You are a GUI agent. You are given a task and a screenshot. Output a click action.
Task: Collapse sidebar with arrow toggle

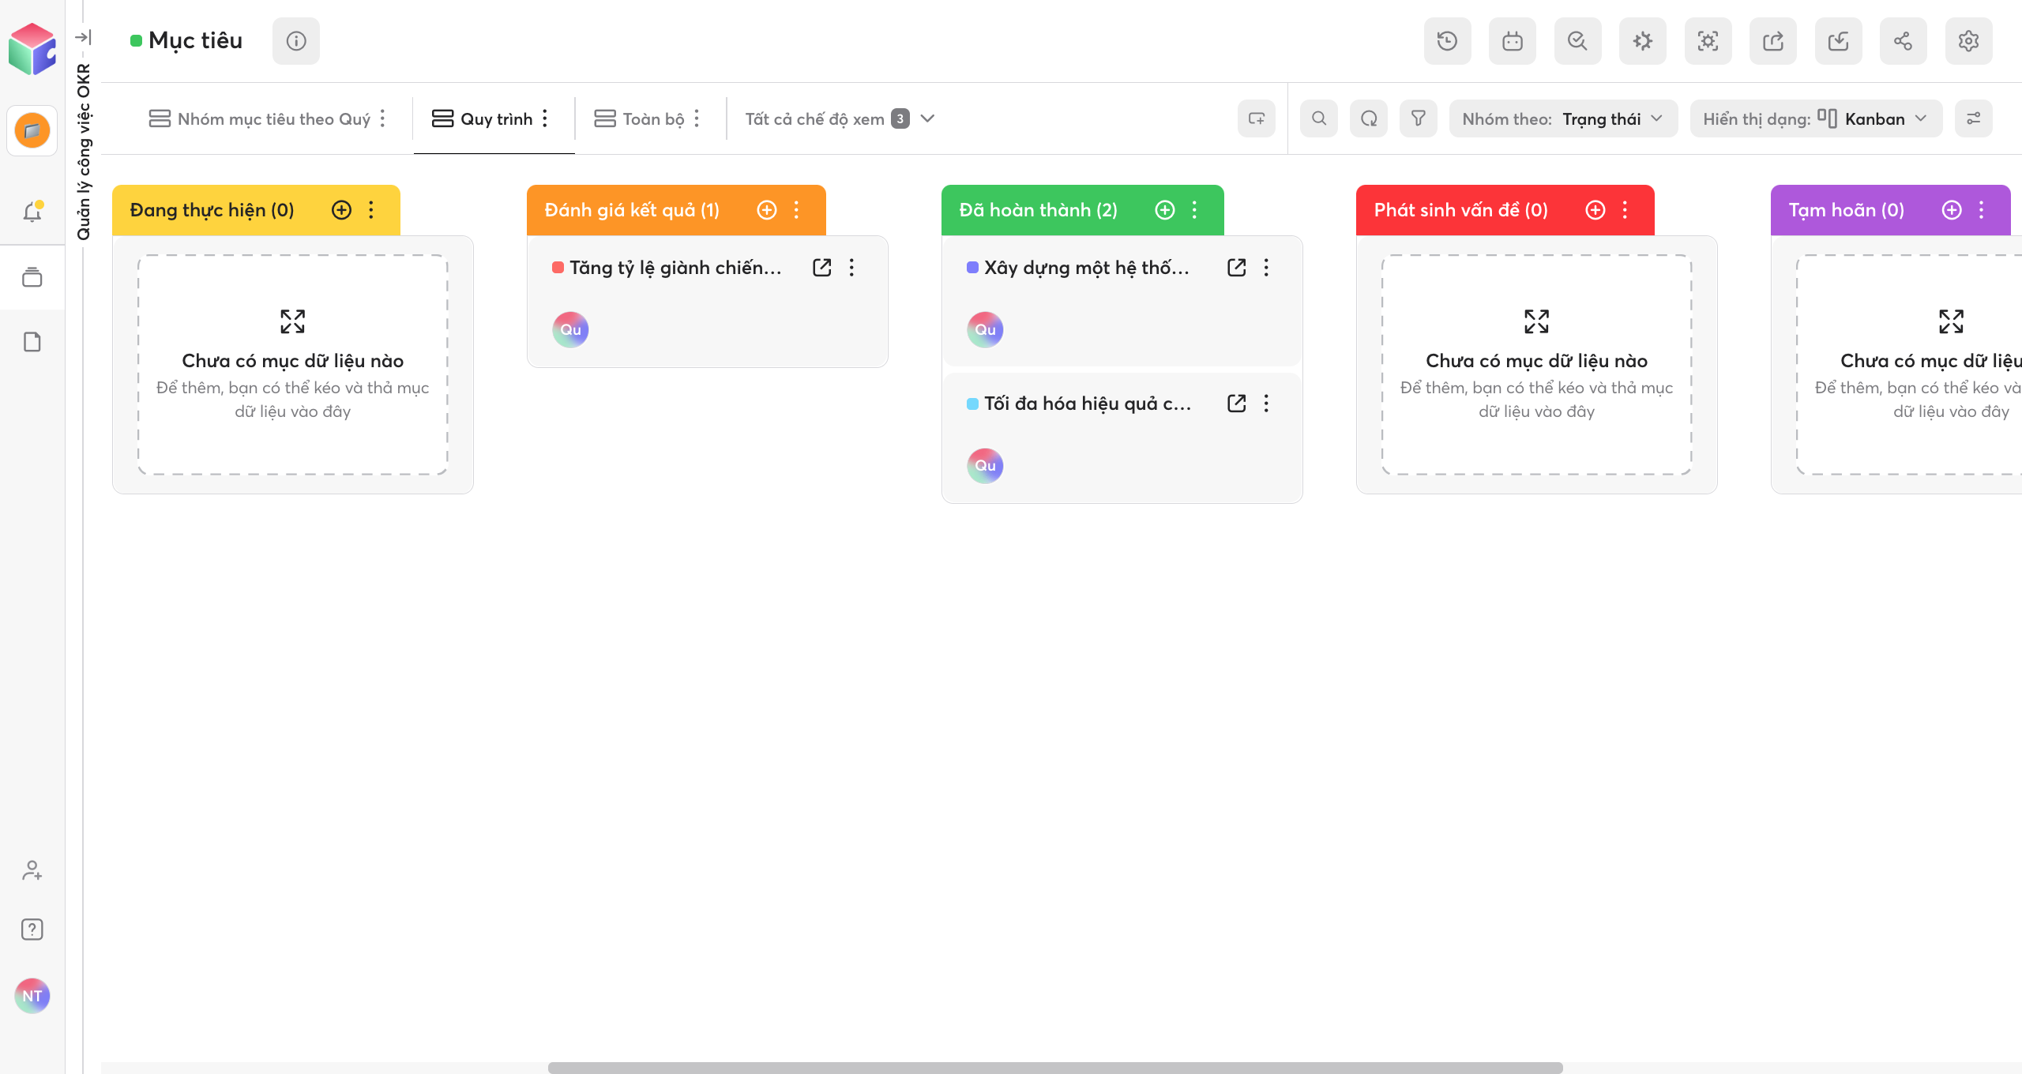click(83, 37)
